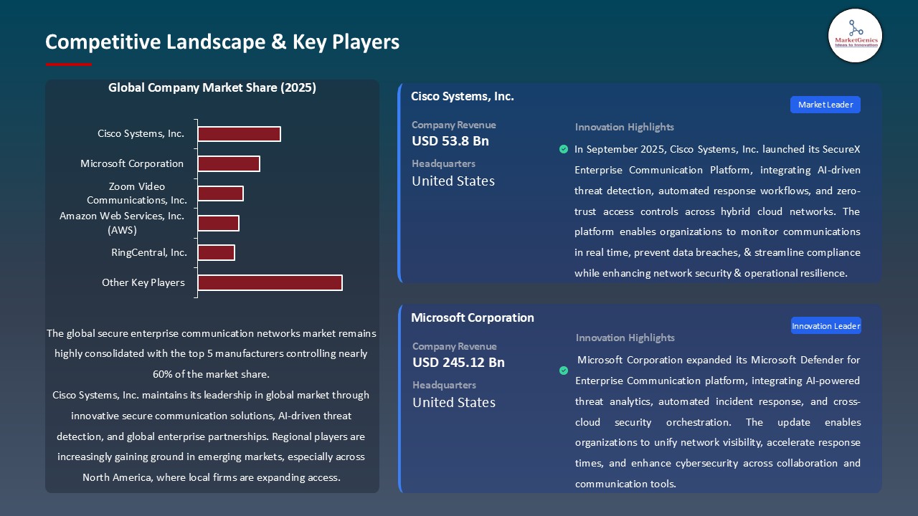Click the Microsoft Corporation bar in the chart
Image resolution: width=918 pixels, height=516 pixels.
(228, 163)
